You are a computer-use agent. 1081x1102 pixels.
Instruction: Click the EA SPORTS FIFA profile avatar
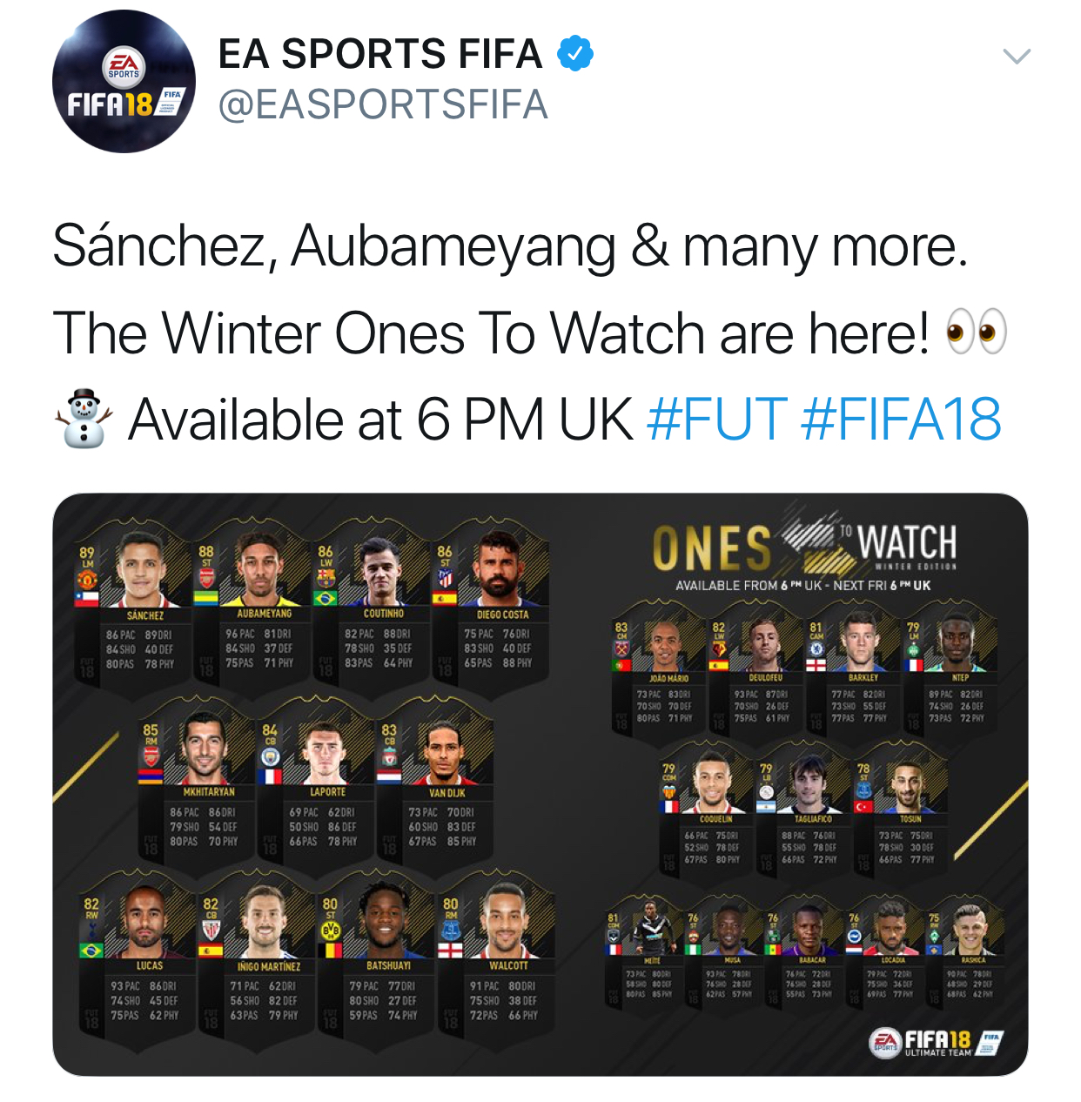click(124, 82)
